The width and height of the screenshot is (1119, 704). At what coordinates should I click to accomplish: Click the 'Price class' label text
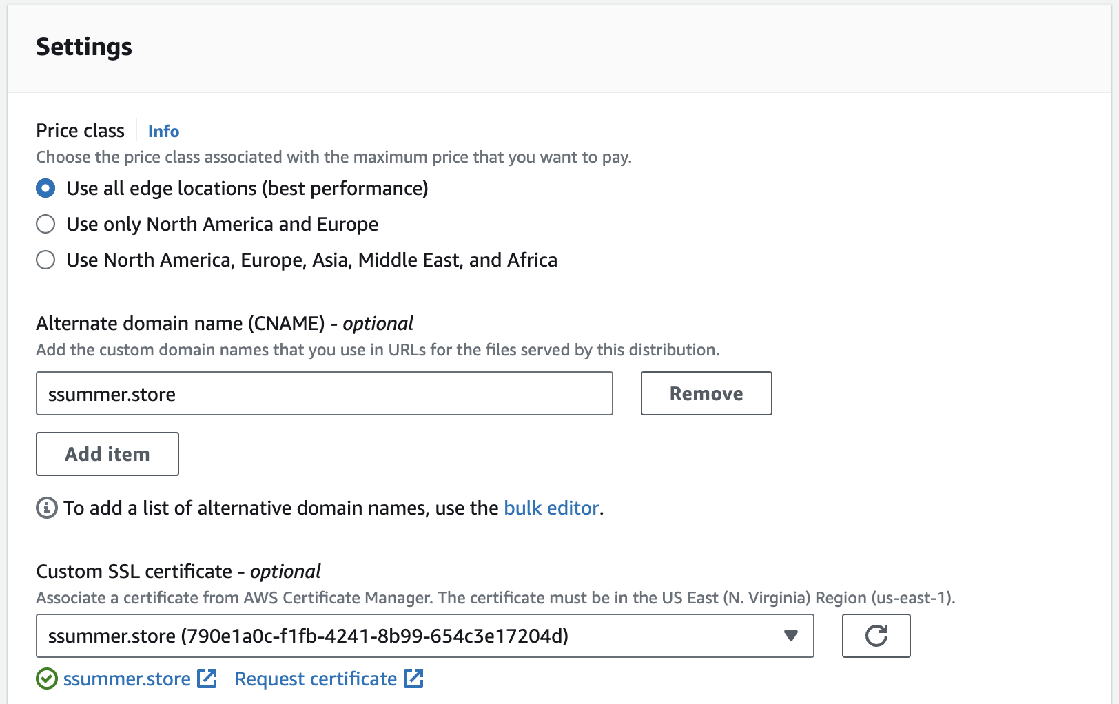80,131
